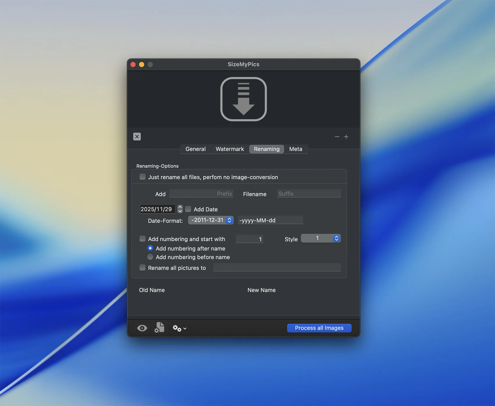Click the download arrow drop zone
Viewport: 495px width, 406px height.
coord(243,99)
